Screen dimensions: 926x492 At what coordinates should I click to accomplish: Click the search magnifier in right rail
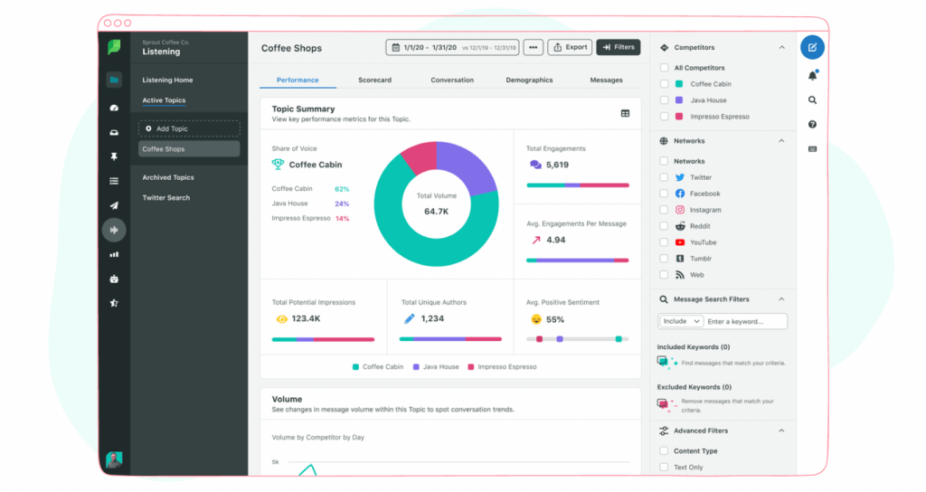(x=813, y=100)
